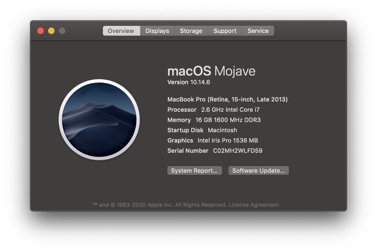Select the Service tab

(258, 31)
